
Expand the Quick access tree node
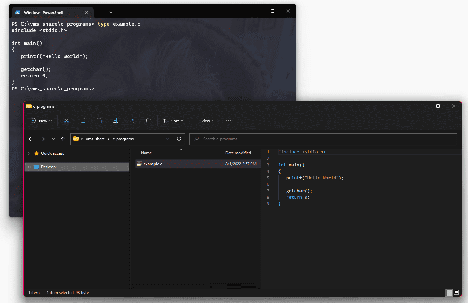tap(28, 153)
